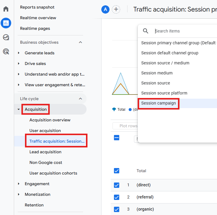Click the Life cycle heading
The width and height of the screenshot is (217, 215).
coord(29,99)
